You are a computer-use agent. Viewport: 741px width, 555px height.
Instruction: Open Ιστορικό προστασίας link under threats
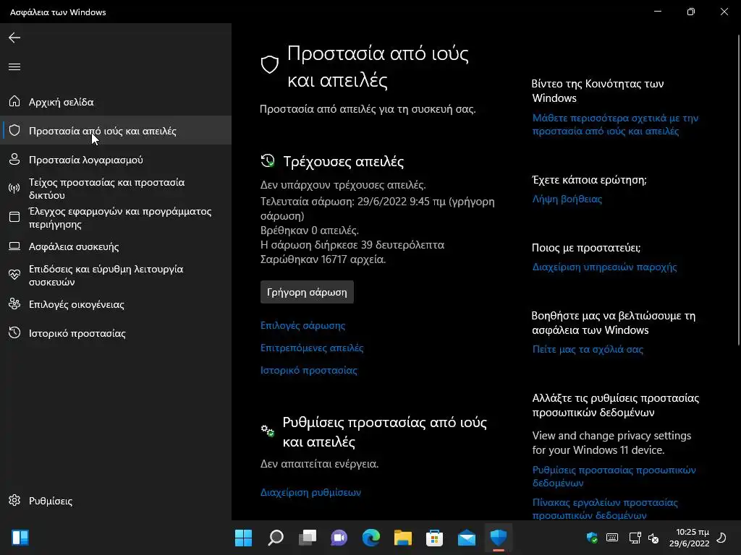tap(308, 370)
